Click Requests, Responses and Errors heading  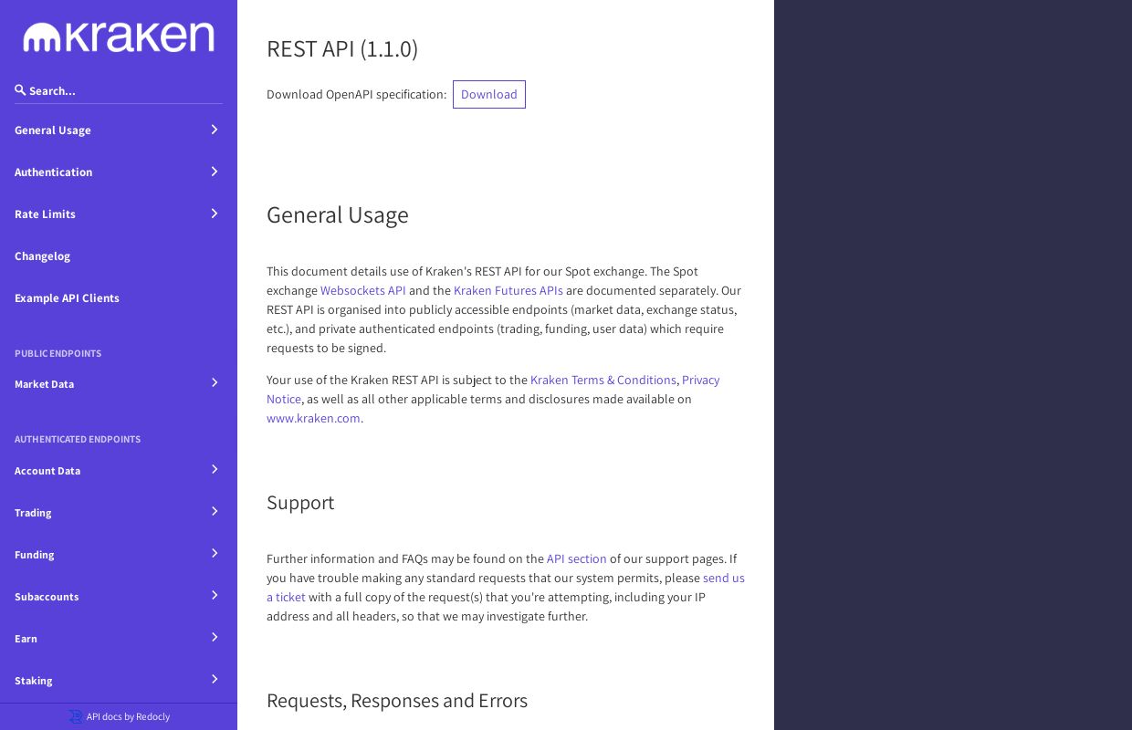coord(397,701)
